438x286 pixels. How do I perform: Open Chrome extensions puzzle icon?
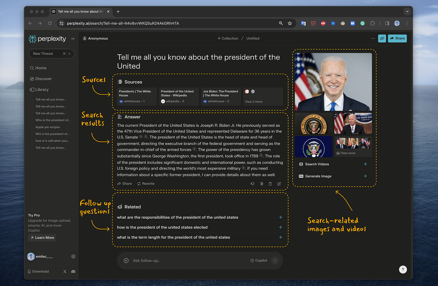coord(372,23)
